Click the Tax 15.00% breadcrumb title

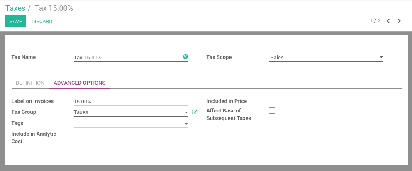coord(54,8)
